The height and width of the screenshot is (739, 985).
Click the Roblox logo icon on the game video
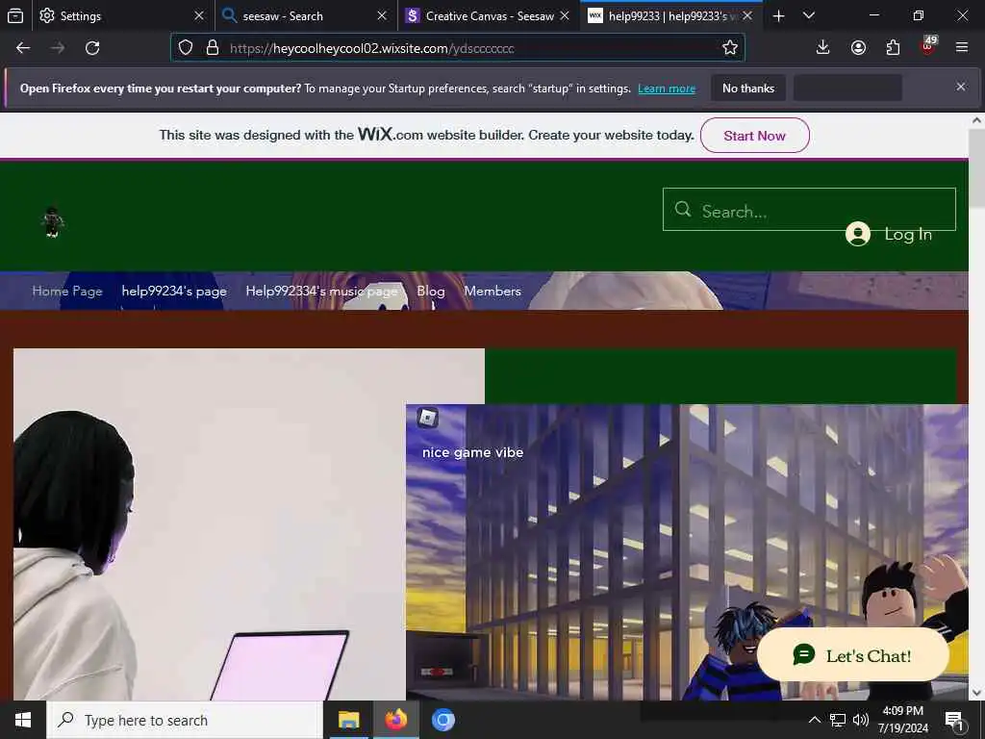pyautogui.click(x=427, y=418)
